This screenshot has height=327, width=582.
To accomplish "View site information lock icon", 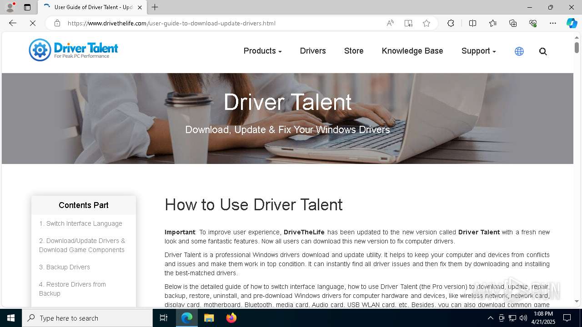I will pyautogui.click(x=57, y=23).
